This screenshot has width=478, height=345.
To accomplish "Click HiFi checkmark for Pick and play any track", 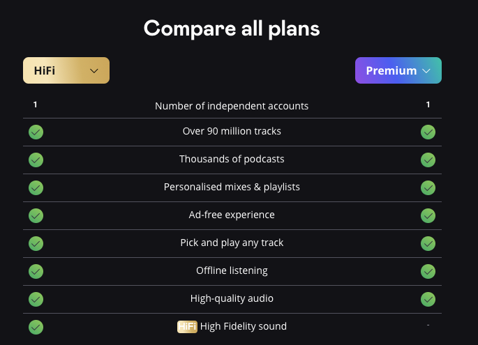I will click(x=36, y=243).
